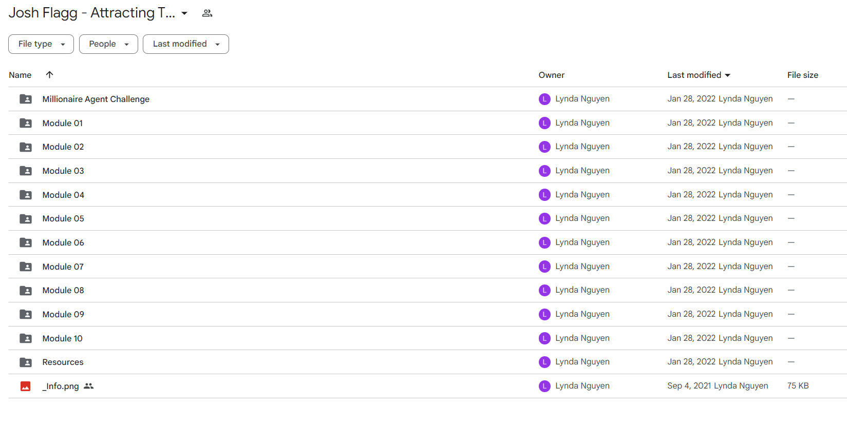Click owner avatar in _Info.png row

pyautogui.click(x=544, y=386)
